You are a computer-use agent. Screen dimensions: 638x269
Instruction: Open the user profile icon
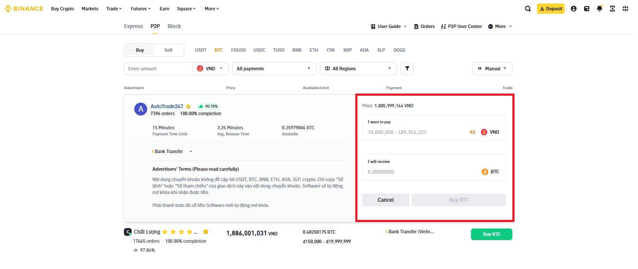[574, 9]
